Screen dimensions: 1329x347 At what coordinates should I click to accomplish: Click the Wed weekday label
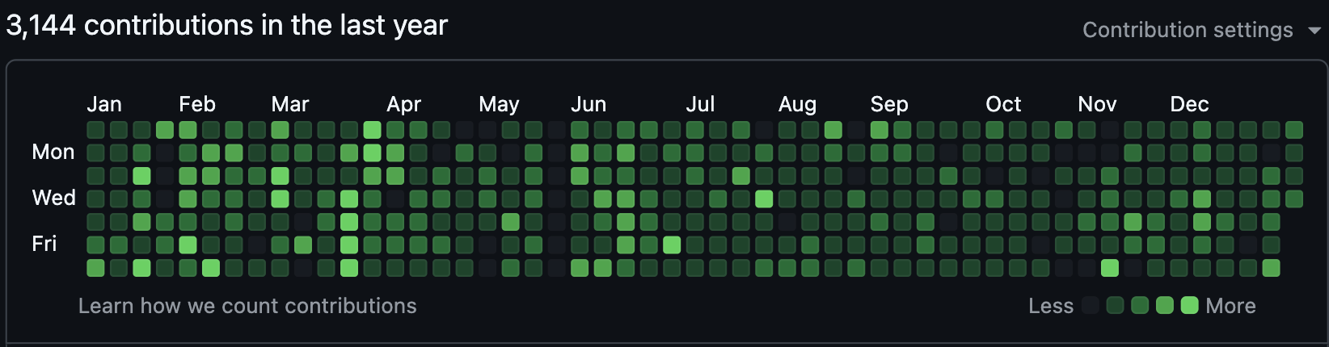tap(53, 198)
